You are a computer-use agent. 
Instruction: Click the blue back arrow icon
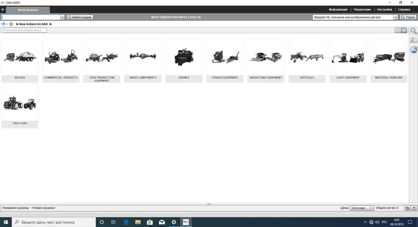(3, 24)
